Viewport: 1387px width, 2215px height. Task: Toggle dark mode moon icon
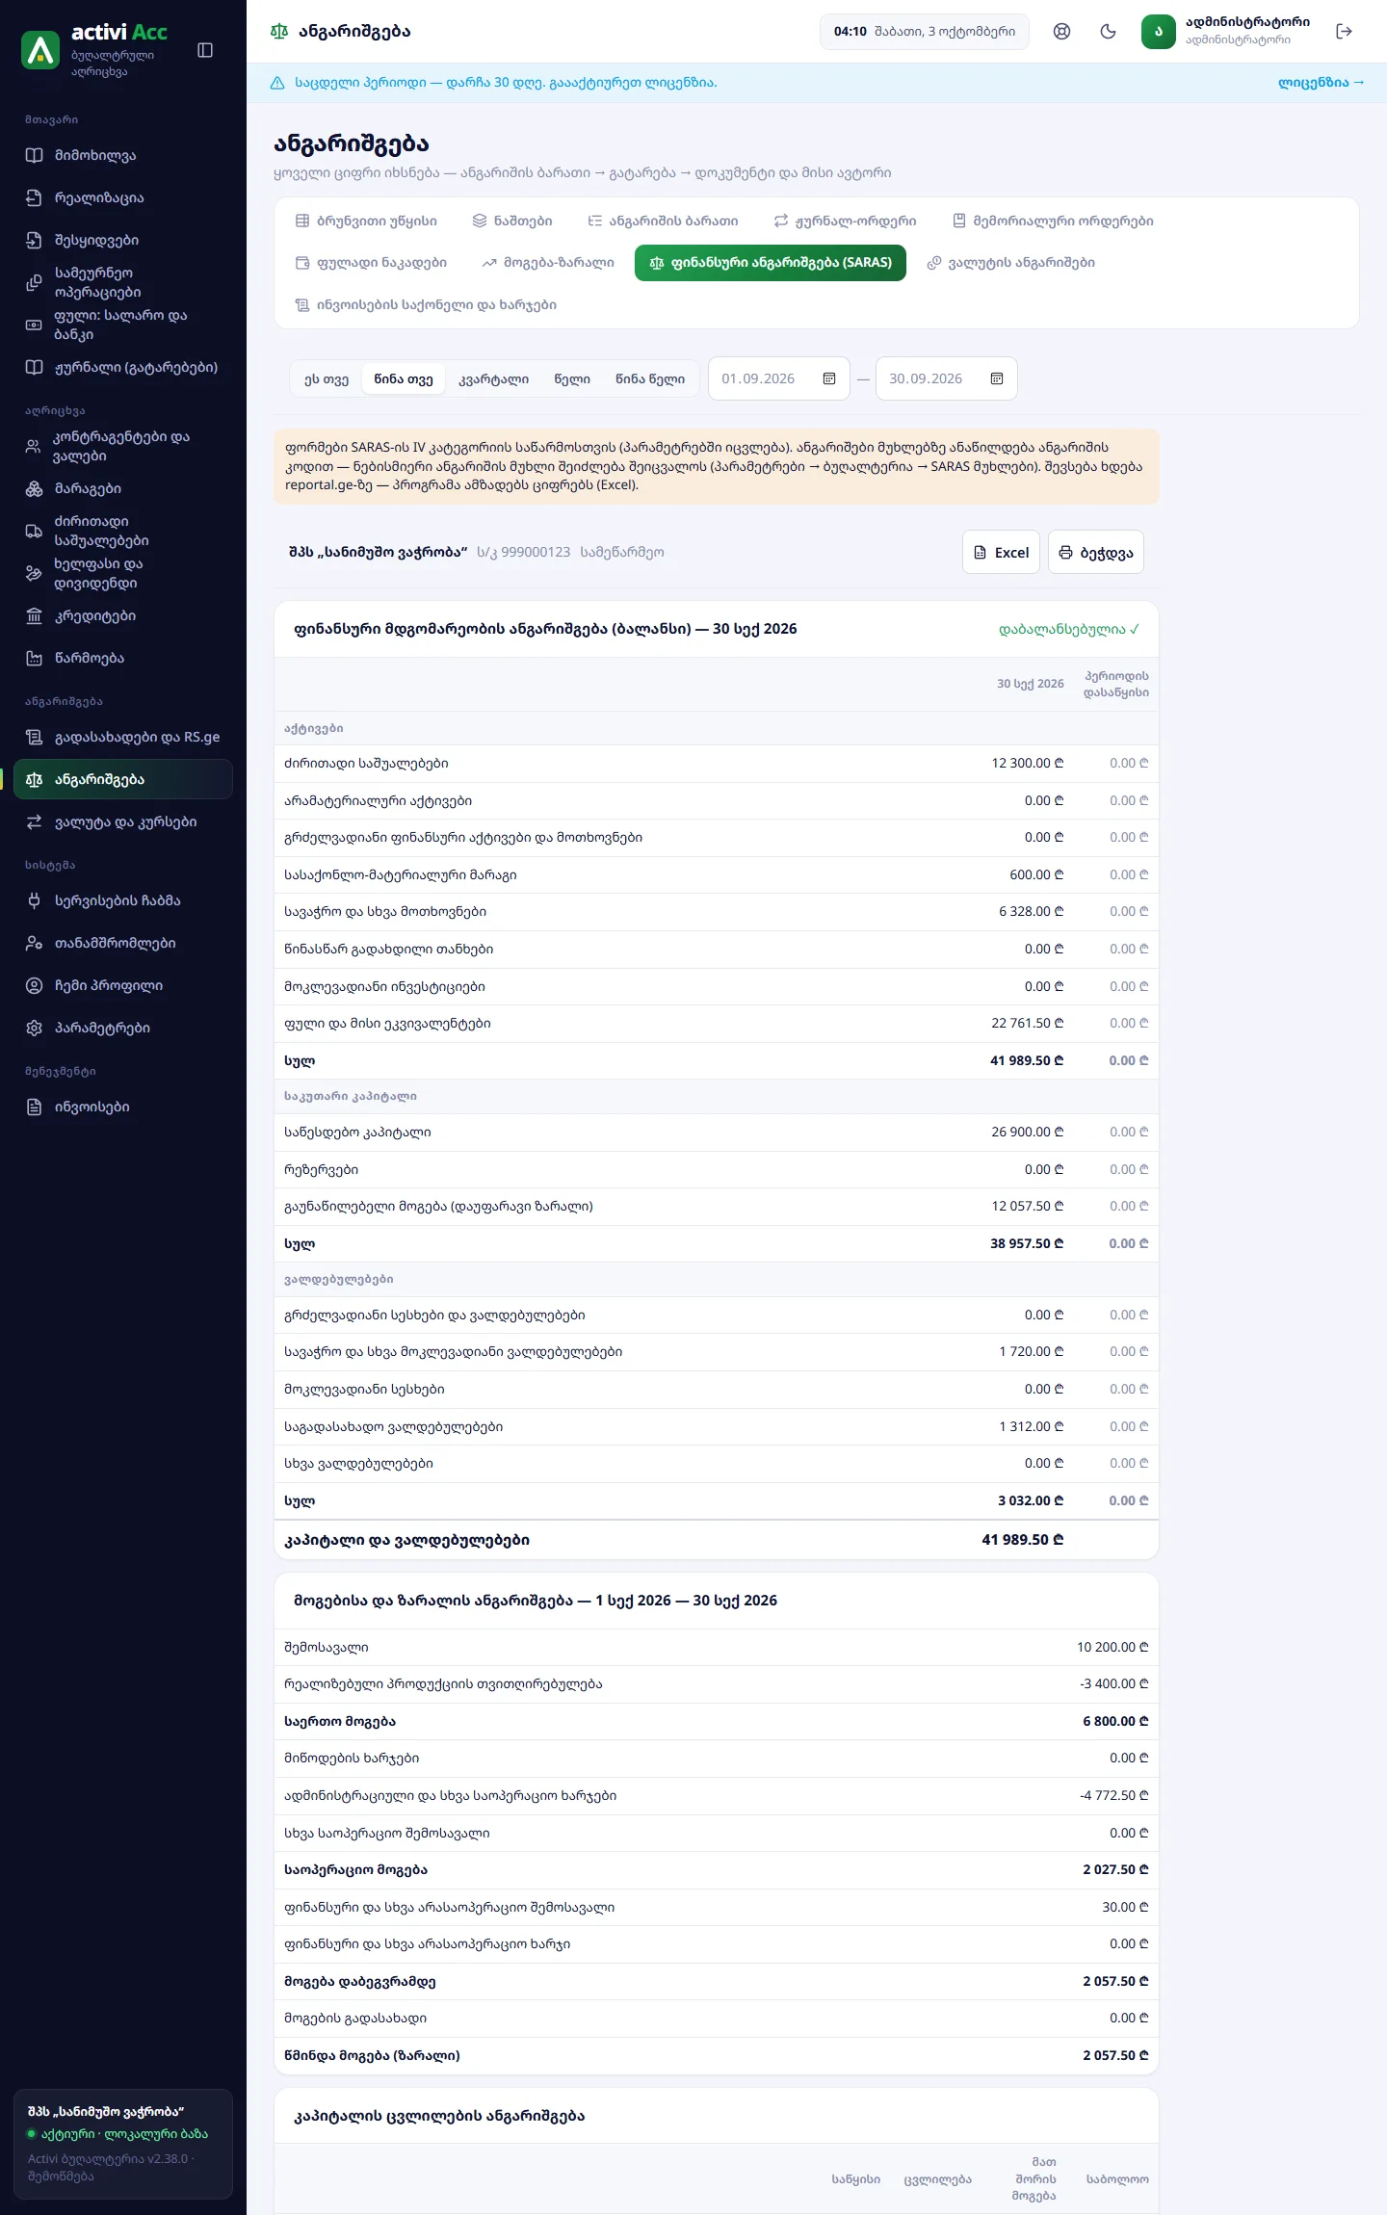(x=1108, y=32)
